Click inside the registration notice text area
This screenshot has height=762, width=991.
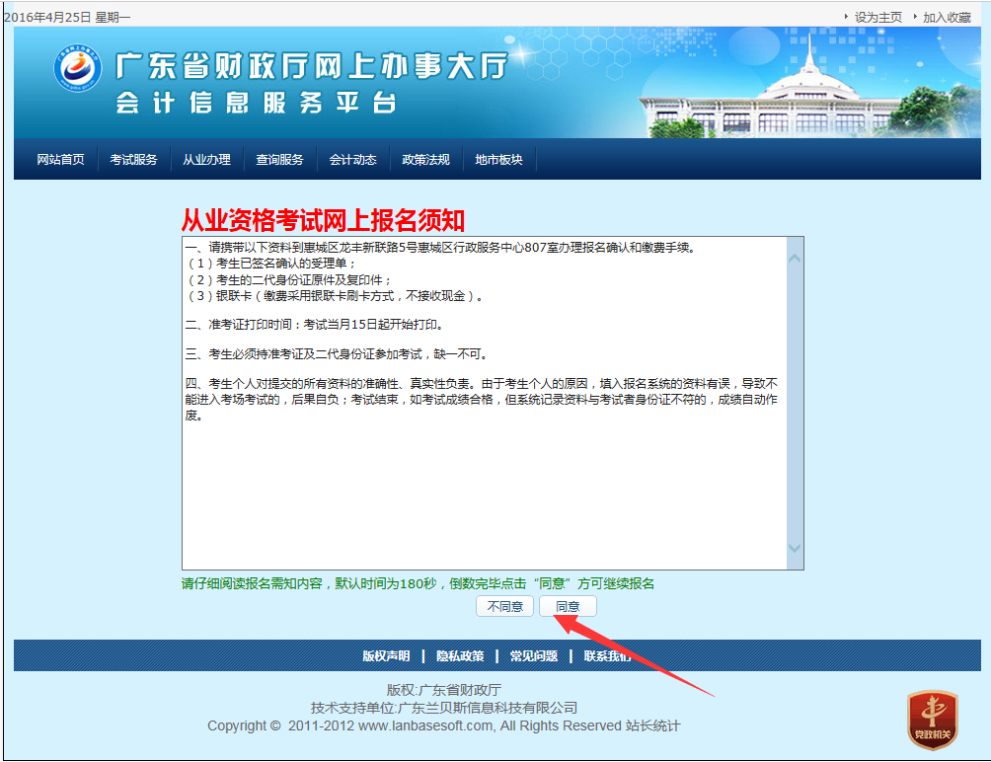click(484, 474)
